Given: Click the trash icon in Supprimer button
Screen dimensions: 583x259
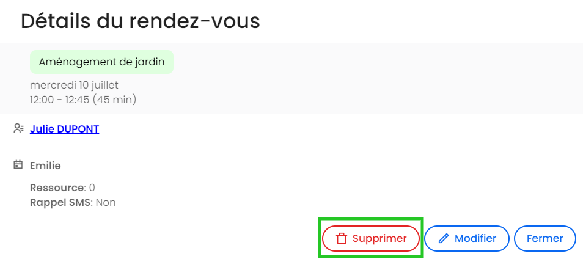Looking at the screenshot, I should point(342,239).
